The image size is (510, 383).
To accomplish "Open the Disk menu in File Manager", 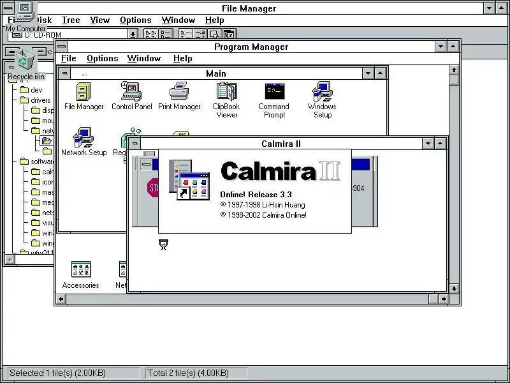I will pos(44,20).
